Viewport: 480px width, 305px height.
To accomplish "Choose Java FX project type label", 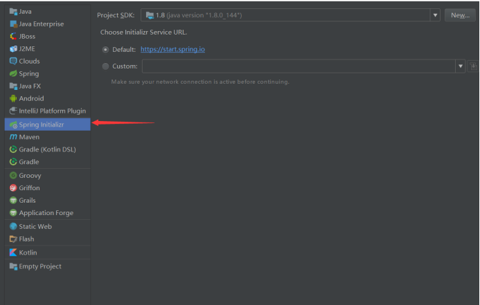I will pos(30,86).
